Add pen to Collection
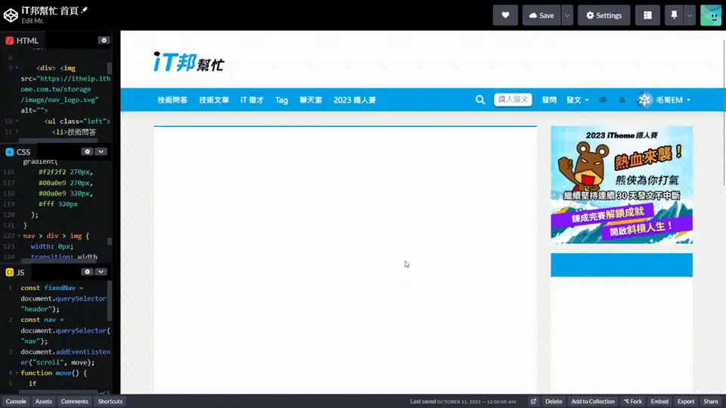 click(593, 401)
